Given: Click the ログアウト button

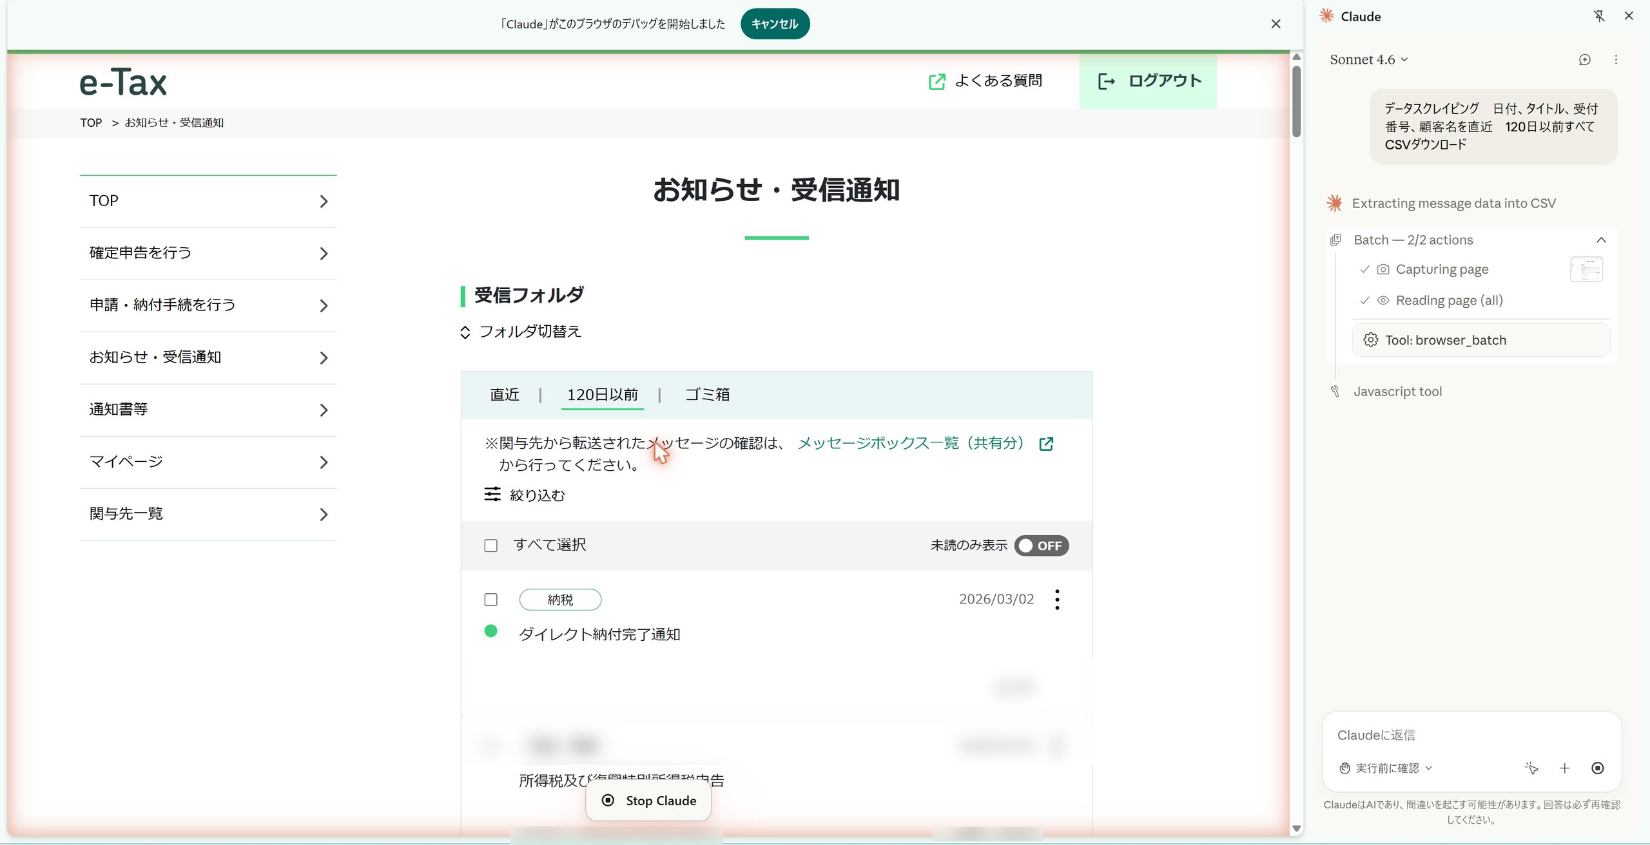Looking at the screenshot, I should click(1148, 81).
